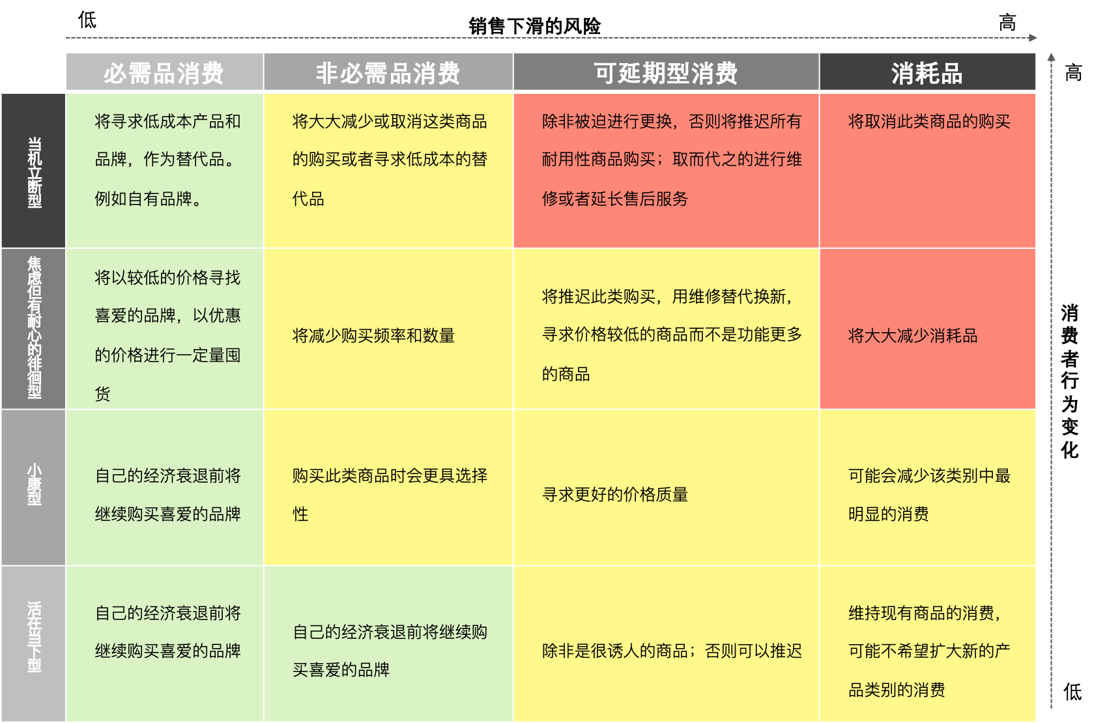Select the row header 当机立断型
The image size is (1107, 723).
pyautogui.click(x=33, y=171)
